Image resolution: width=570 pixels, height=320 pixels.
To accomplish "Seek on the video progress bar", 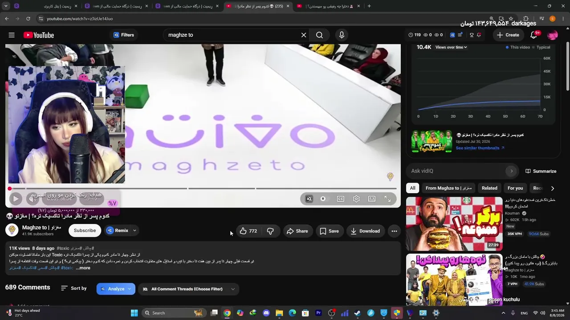I will click(203, 188).
